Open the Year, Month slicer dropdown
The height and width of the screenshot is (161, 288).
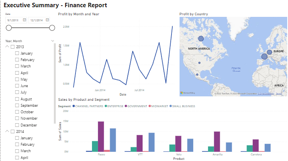coord(53,41)
